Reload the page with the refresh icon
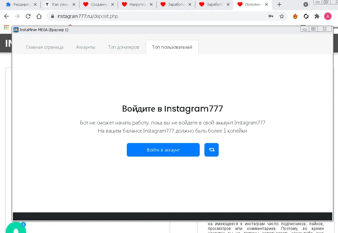The image size is (338, 233). (x=28, y=16)
